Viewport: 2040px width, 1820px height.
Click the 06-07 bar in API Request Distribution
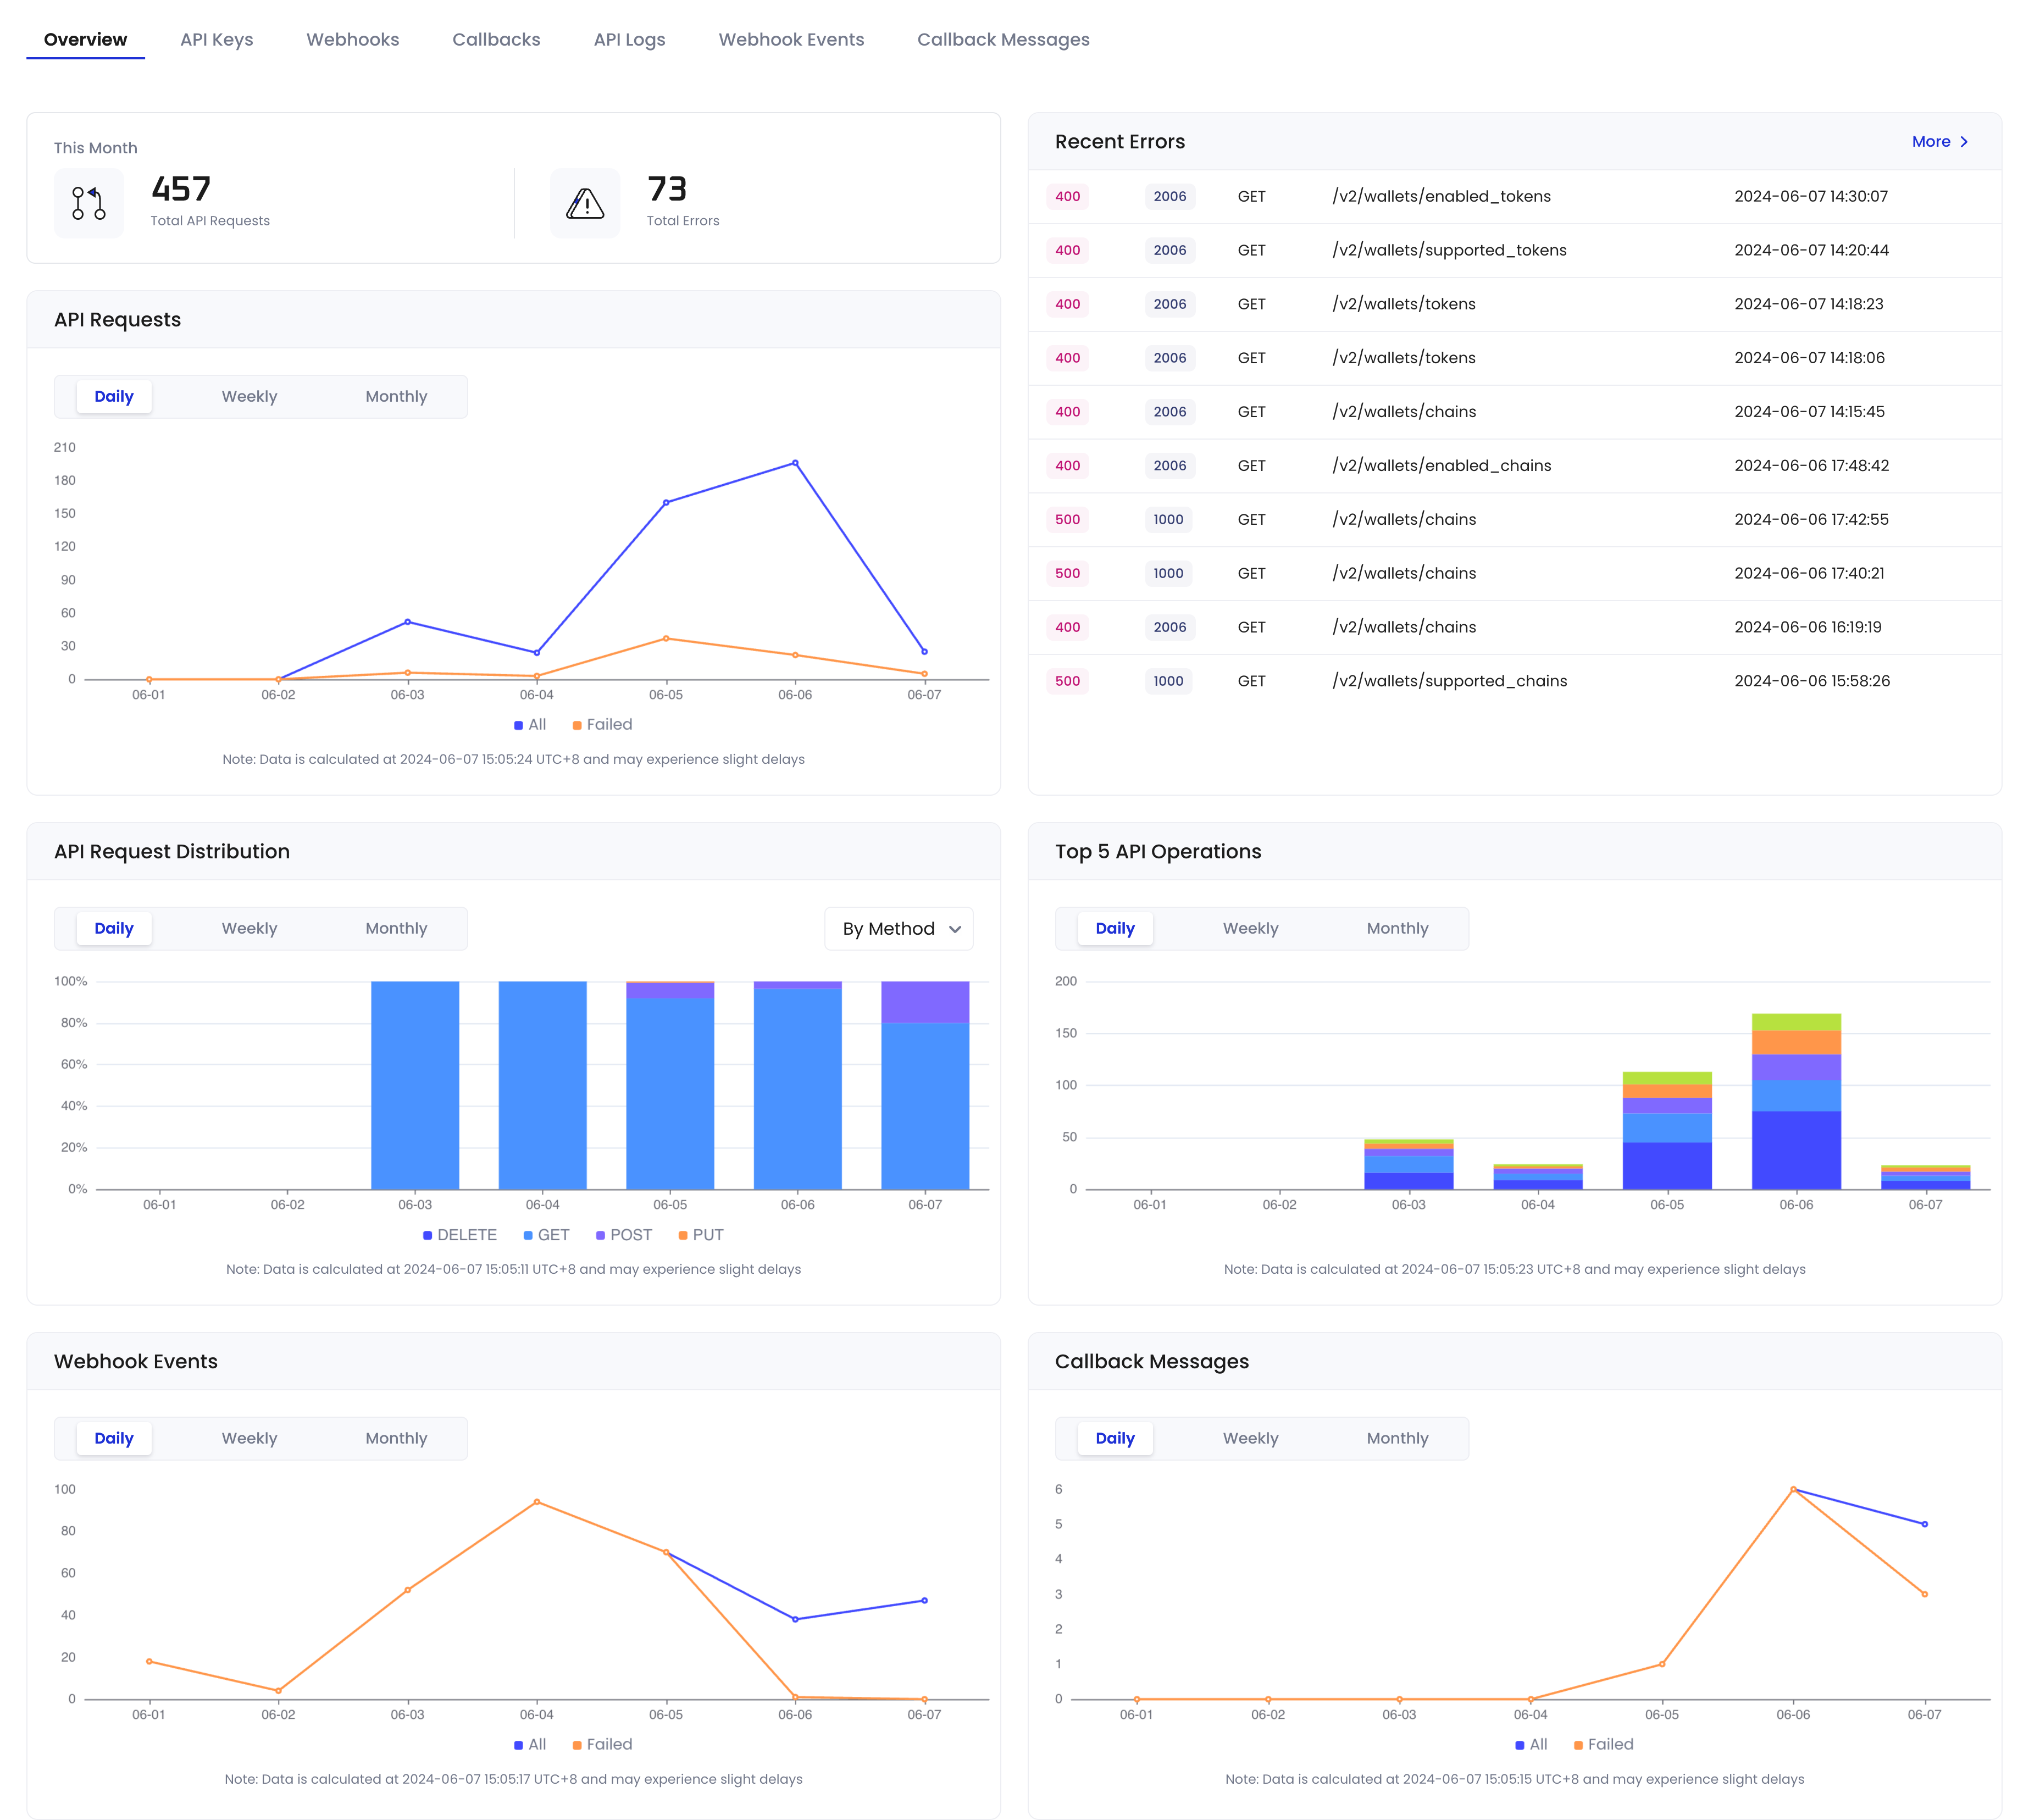tap(925, 1086)
